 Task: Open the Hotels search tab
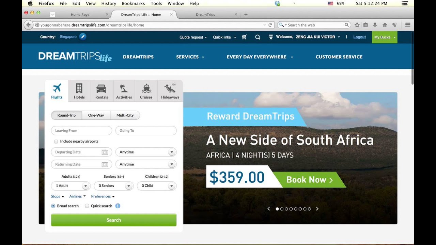point(79,91)
